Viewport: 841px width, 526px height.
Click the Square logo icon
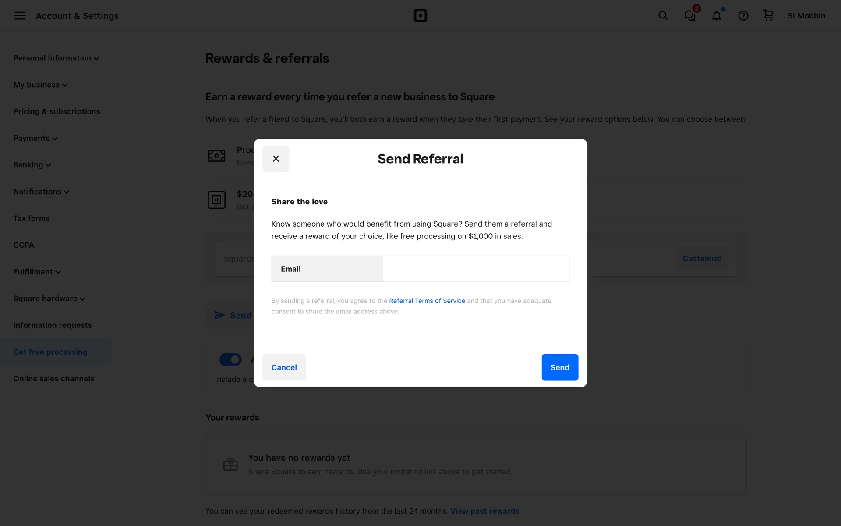point(420,16)
